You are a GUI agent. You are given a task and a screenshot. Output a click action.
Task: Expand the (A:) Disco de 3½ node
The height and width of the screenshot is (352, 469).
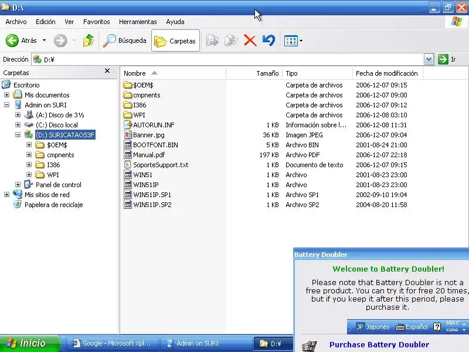click(18, 115)
